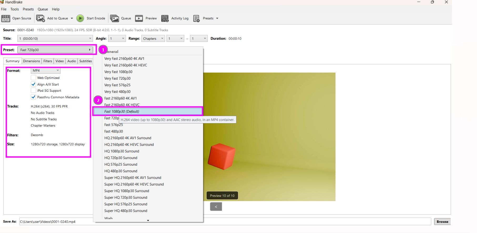477x233 pixels.
Task: Open the Queue window icon
Action: 114,18
